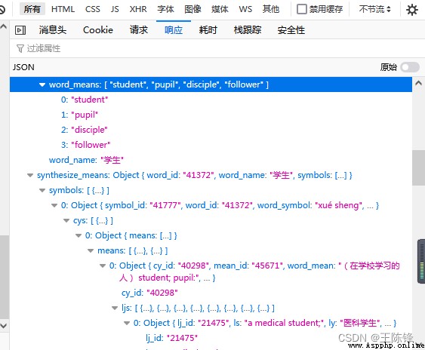Click the up arrow of JSON scrollbar
The width and height of the screenshot is (425, 350).
[418, 83]
